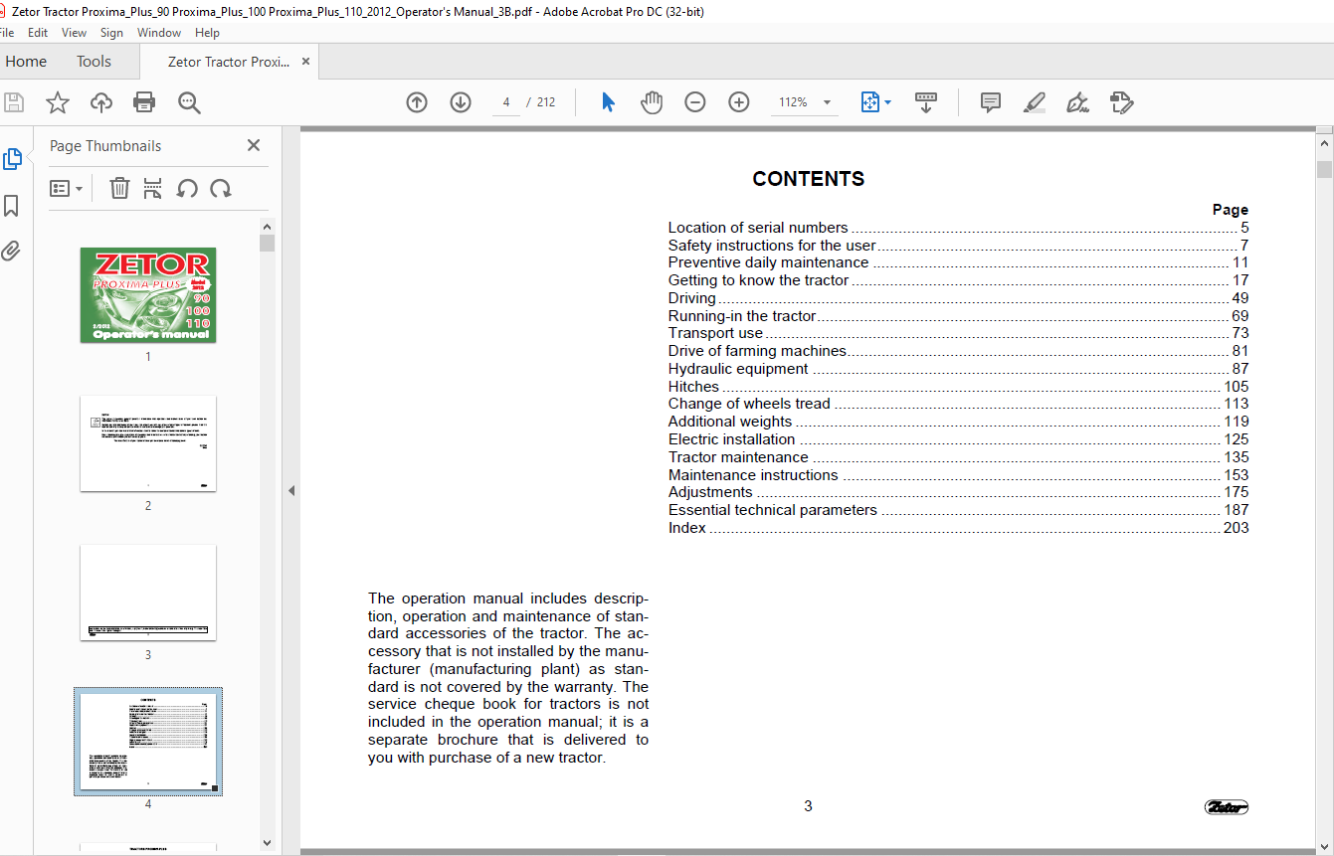Zoom out with minus icon
1334x856 pixels.
pos(695,102)
